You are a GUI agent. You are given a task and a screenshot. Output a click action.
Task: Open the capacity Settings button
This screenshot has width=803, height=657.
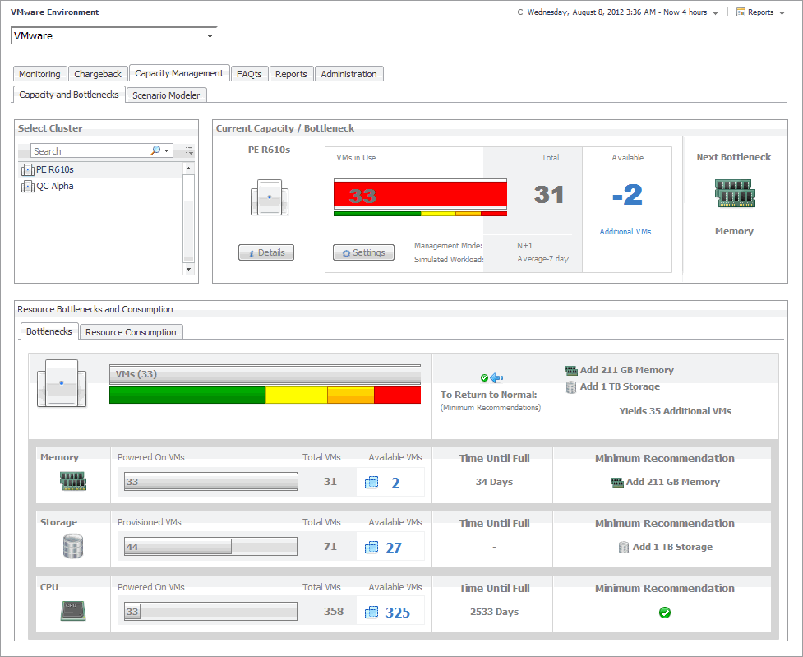(363, 252)
